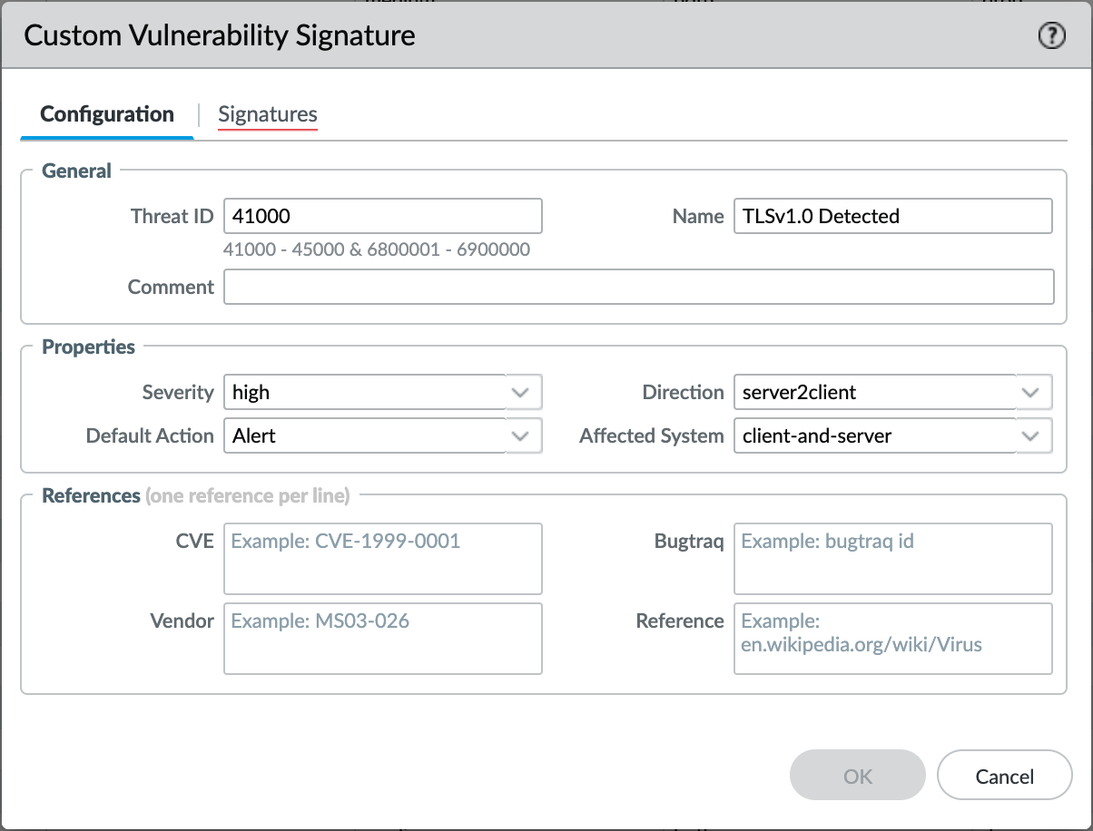The width and height of the screenshot is (1093, 831).
Task: Click the Default Action dropdown chevron
Action: point(520,435)
